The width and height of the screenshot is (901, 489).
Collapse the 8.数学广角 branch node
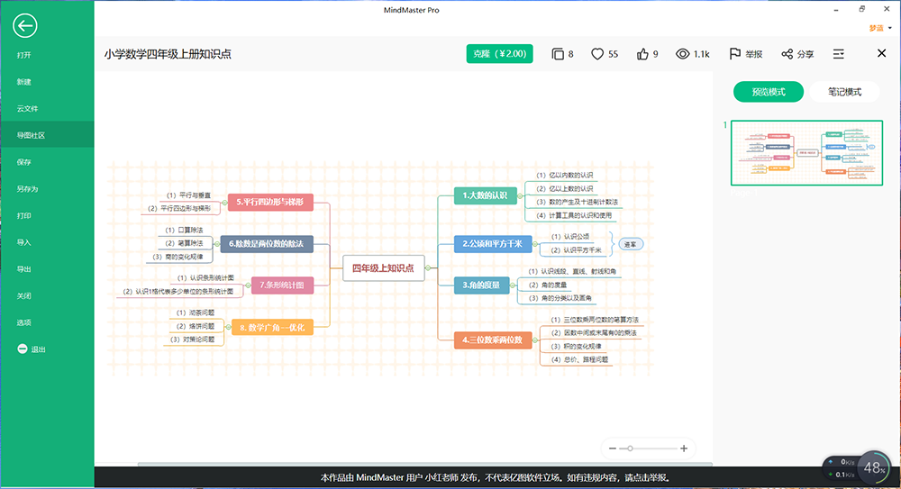click(x=228, y=328)
